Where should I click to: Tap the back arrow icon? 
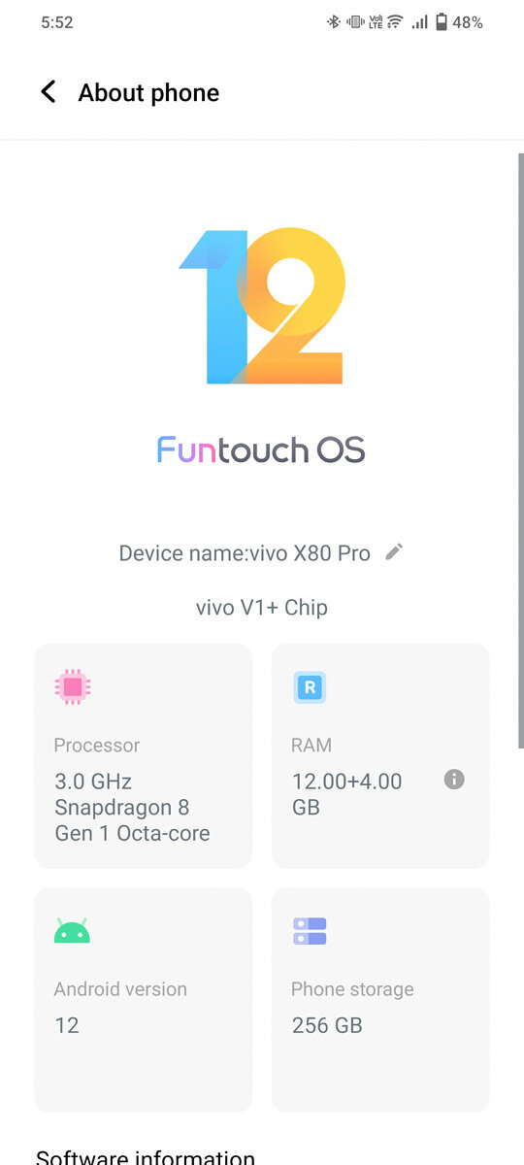click(48, 92)
